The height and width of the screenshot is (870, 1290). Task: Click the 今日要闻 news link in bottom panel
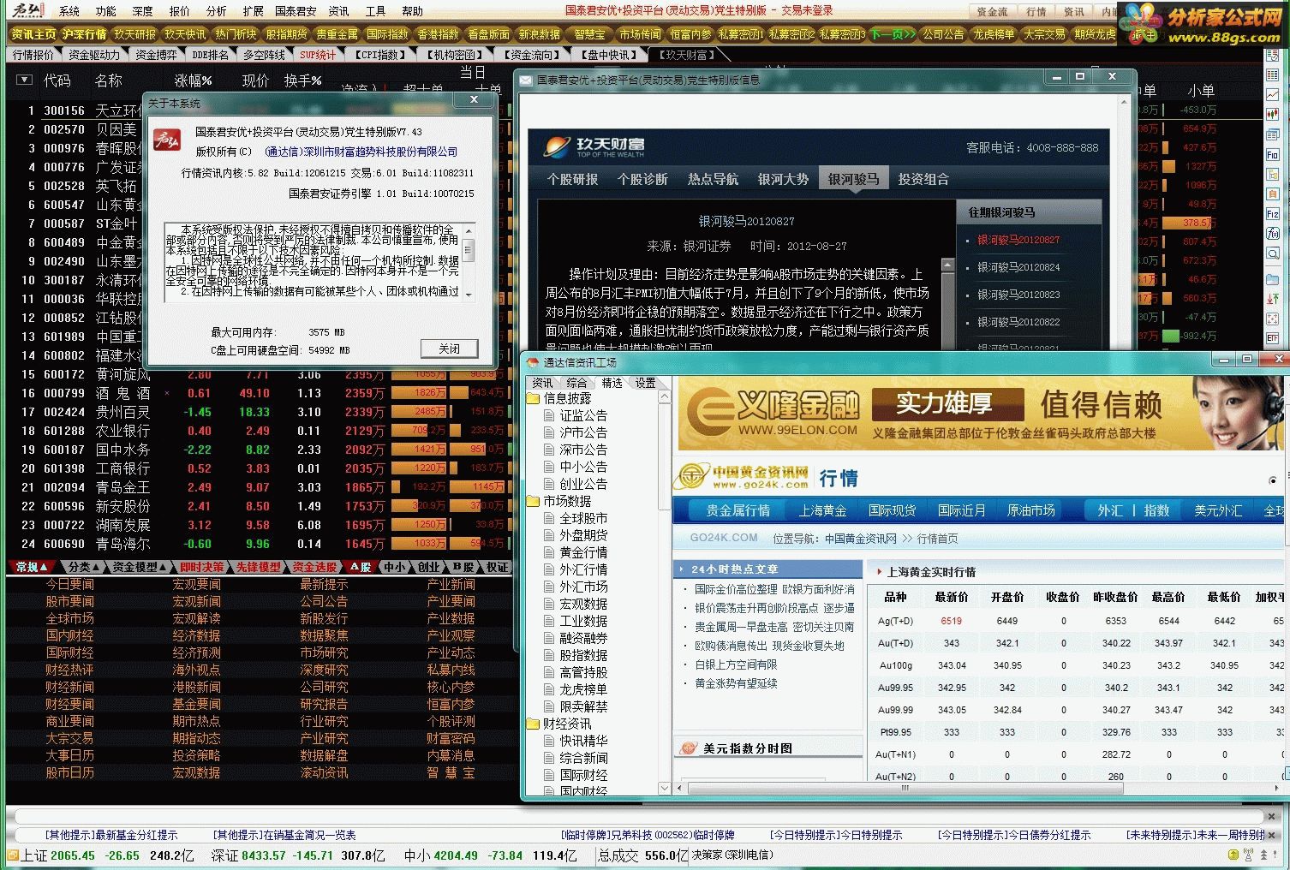click(x=70, y=584)
